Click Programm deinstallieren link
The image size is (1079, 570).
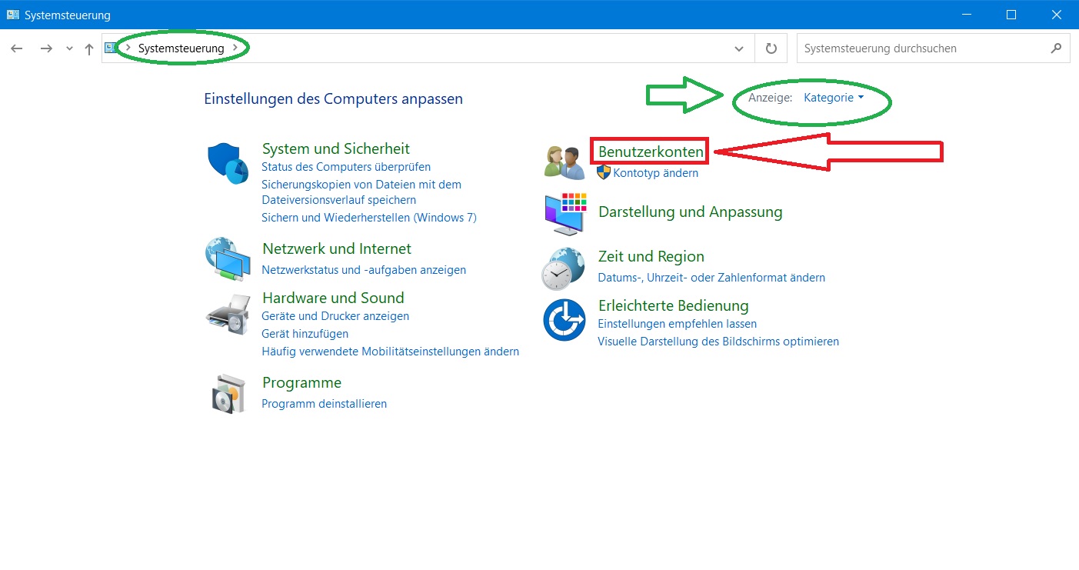[x=325, y=404]
